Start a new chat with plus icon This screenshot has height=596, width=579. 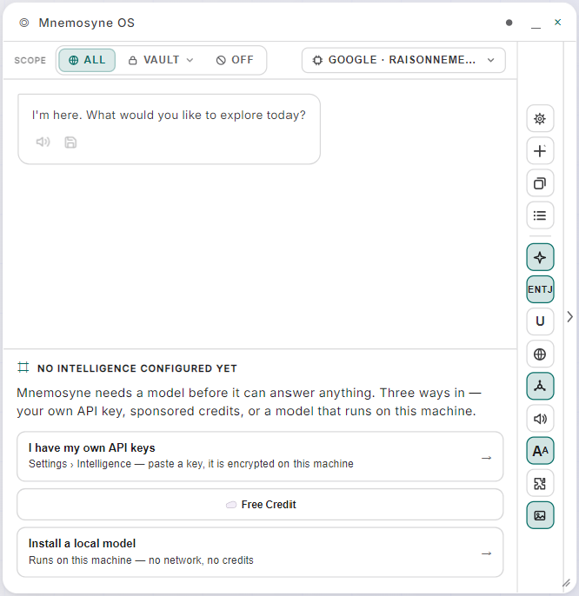point(540,151)
